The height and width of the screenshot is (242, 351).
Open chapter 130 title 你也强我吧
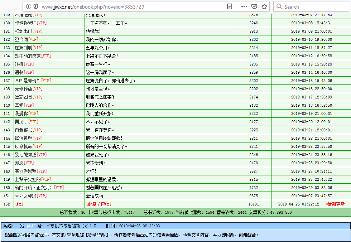pos(25,23)
